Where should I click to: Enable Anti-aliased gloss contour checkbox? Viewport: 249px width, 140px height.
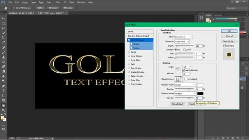pyautogui.click(x=186, y=79)
